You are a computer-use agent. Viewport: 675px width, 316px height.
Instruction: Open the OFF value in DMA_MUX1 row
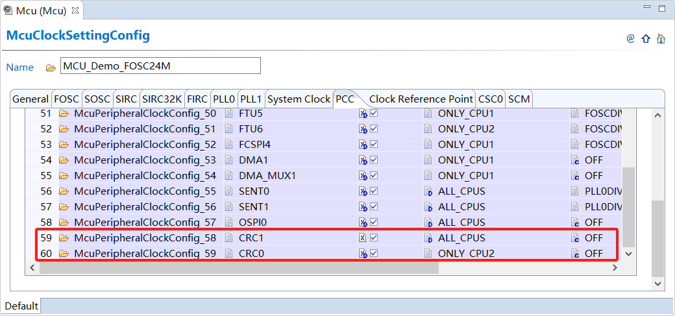click(593, 176)
